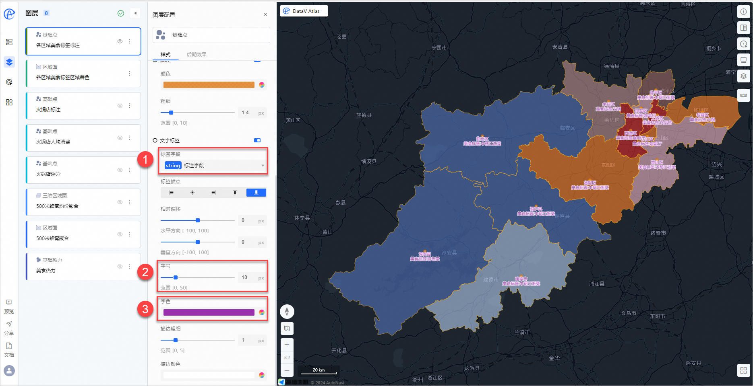This screenshot has width=753, height=386.
Task: Switch to the 后期效果 tab
Action: click(197, 55)
